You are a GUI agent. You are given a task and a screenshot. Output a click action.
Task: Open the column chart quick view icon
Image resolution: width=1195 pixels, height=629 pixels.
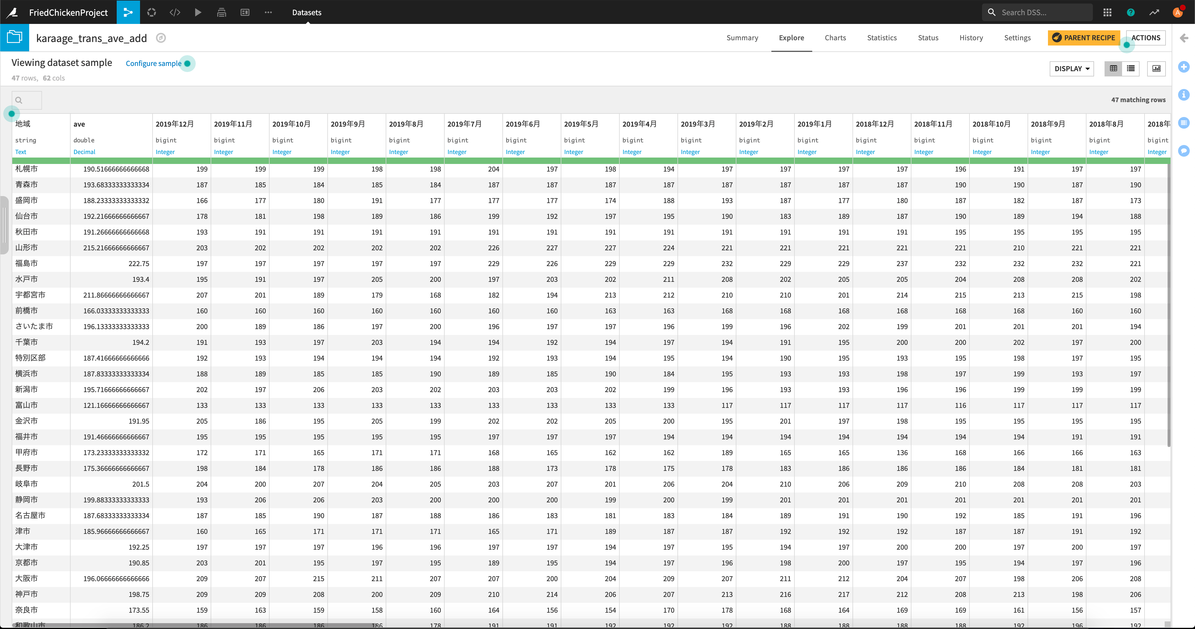point(1156,69)
